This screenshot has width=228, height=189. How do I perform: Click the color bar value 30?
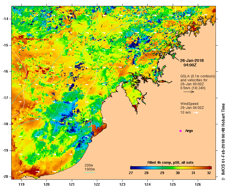[x=178, y=173]
